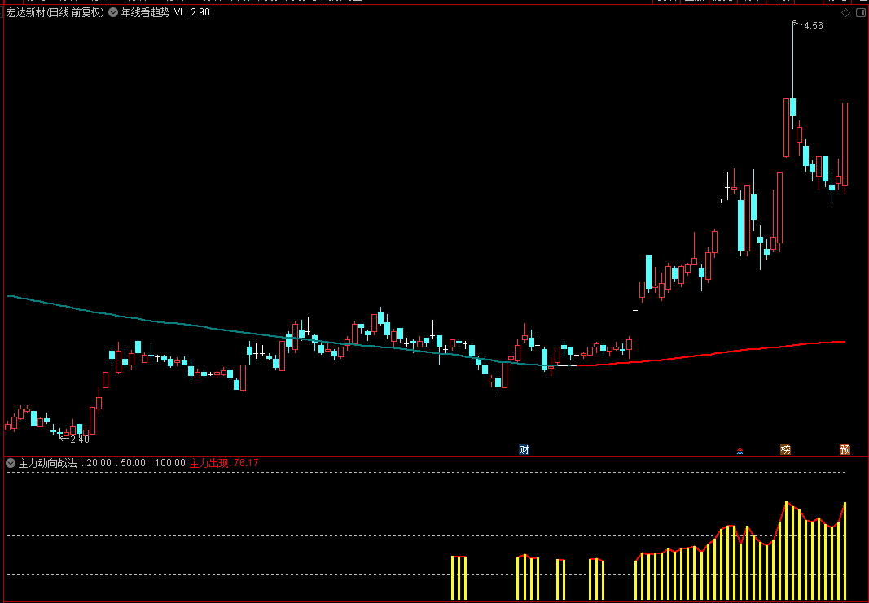This screenshot has height=603, width=869.
Task: Click the indicator parameter value 20.00
Action: [x=99, y=463]
